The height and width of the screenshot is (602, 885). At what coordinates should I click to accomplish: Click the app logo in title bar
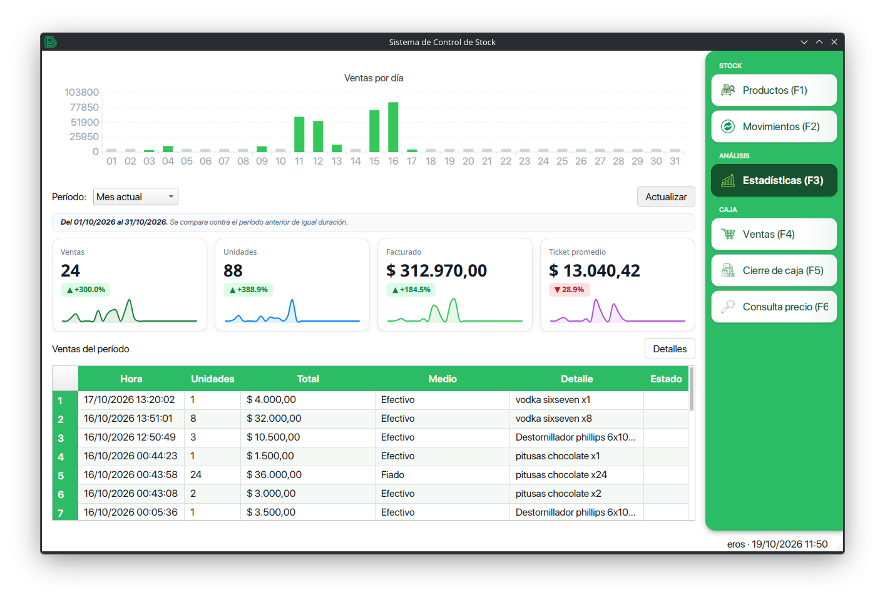click(51, 42)
